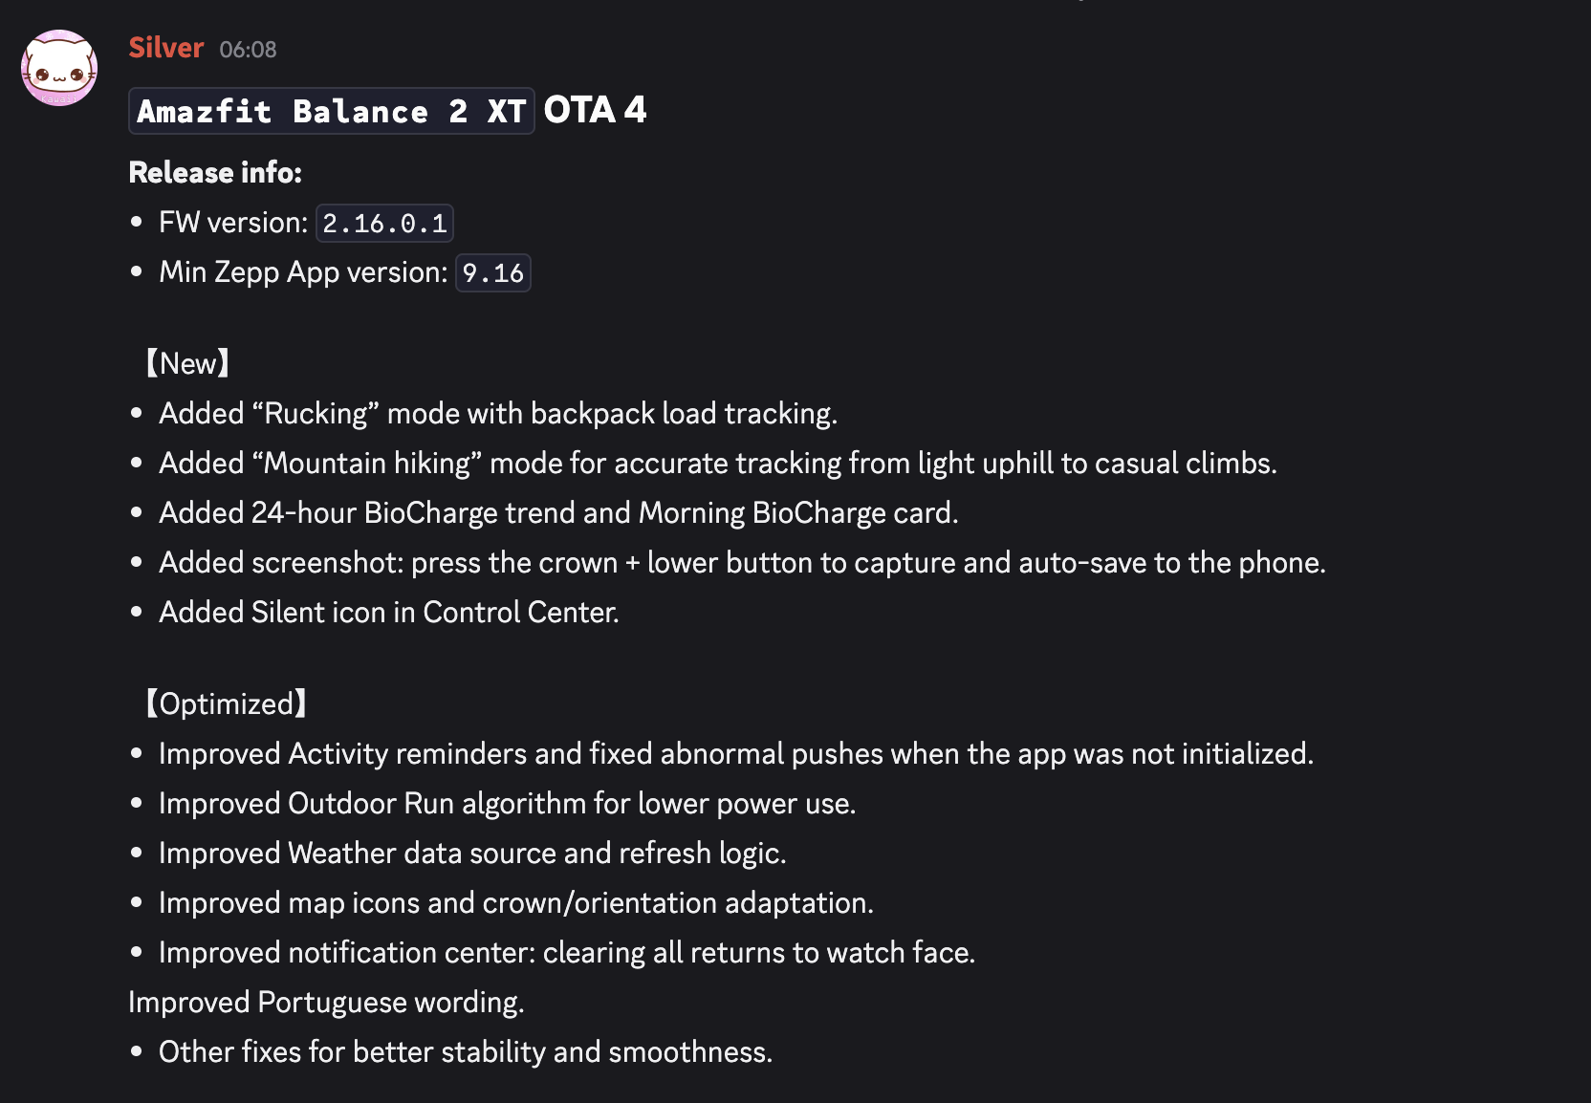Viewport: 1591px width, 1103px height.
Task: Click the 9.16 Zepp App version code
Action: click(492, 273)
